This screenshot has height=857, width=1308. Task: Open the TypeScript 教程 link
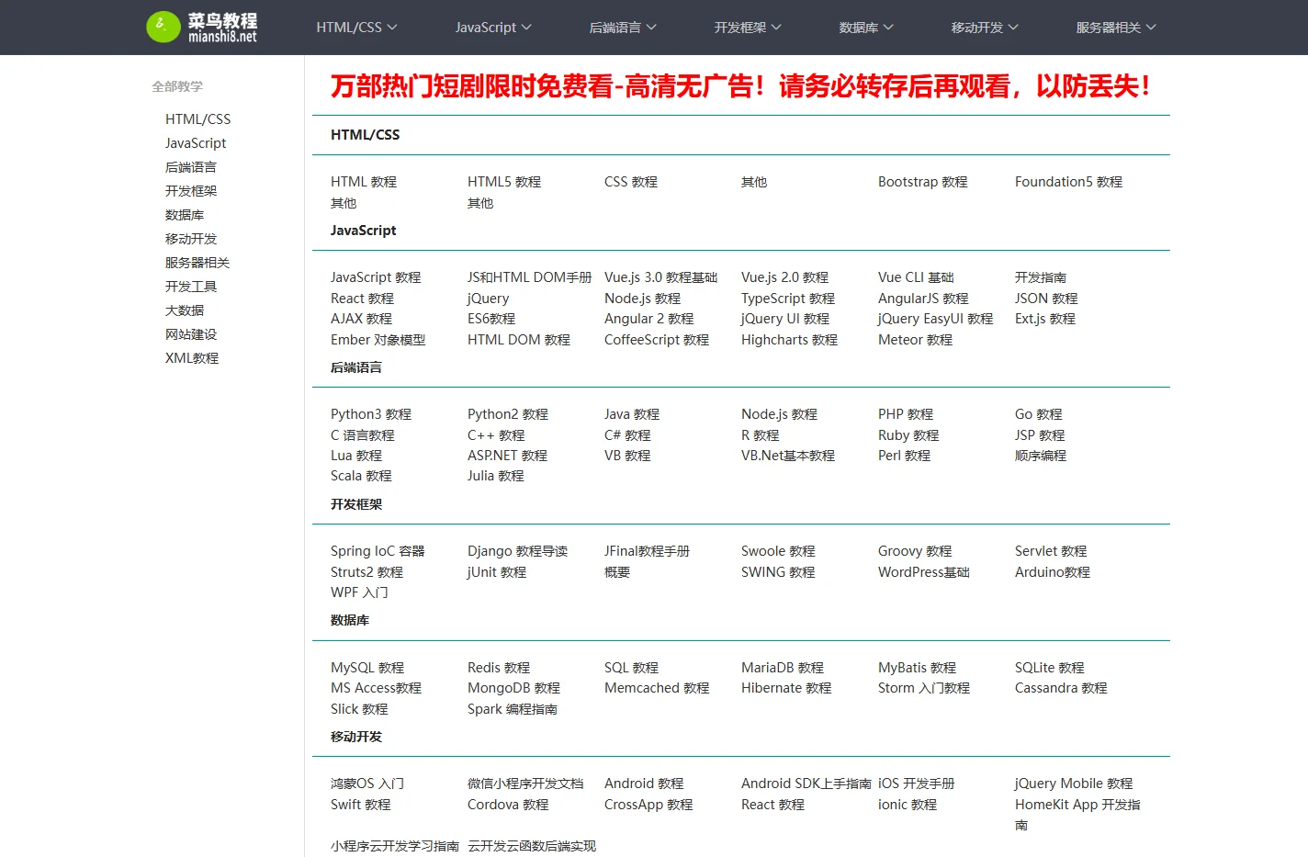788,299
